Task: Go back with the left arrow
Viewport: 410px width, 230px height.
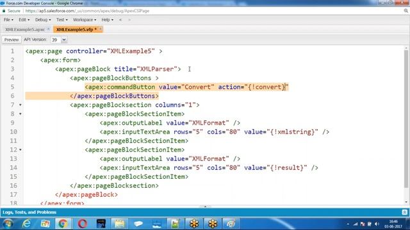Action: [120, 20]
